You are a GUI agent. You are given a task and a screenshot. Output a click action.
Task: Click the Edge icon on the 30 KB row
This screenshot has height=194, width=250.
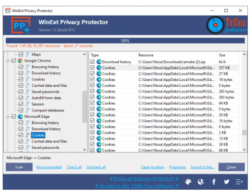(x=99, y=115)
